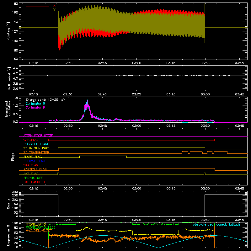This screenshot has width=251, height=251.
Task: Click the blue ECLIPSE_FLAG label
Action: click(x=34, y=161)
